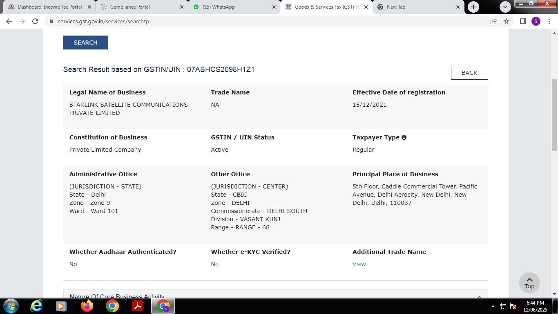This screenshot has width=558, height=314.
Task: Click the browser reload page icon
Action: [35, 21]
